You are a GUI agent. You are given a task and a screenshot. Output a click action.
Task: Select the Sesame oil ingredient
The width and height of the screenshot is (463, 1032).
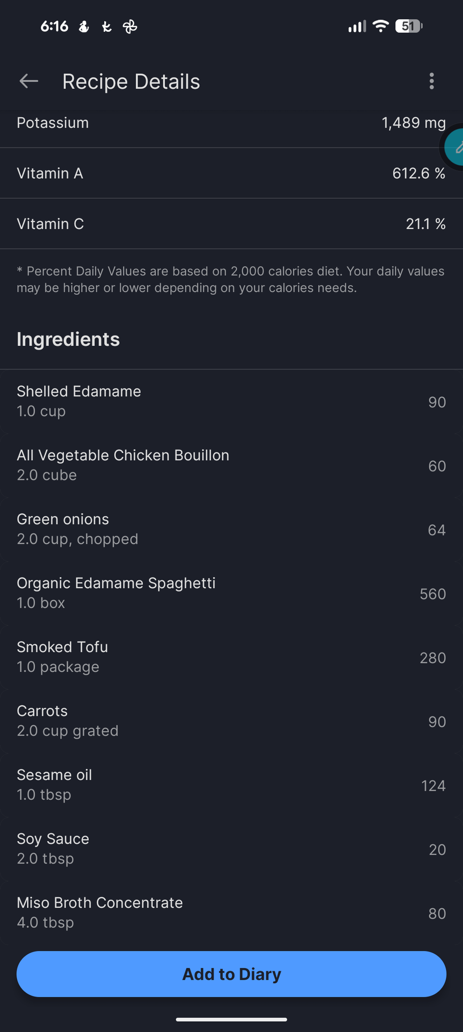[231, 785]
